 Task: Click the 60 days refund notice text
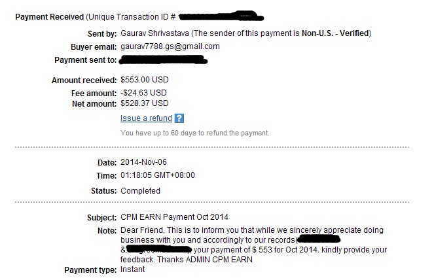point(195,133)
